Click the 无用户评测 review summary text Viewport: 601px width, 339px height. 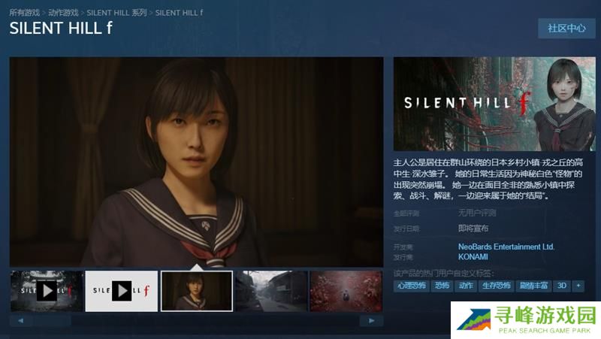point(477,213)
